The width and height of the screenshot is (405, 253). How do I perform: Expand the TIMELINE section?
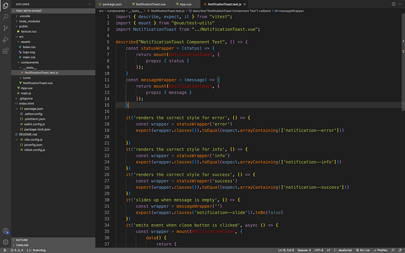pos(53,245)
